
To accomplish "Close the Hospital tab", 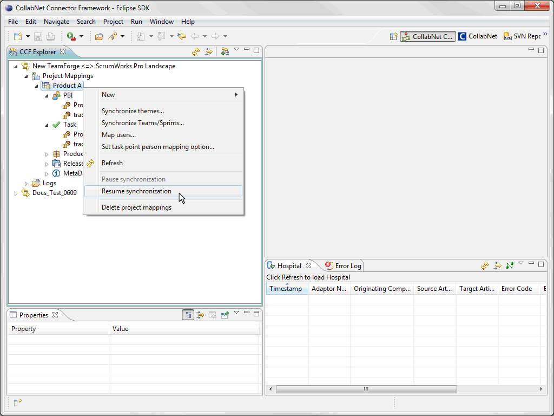I will [308, 265].
